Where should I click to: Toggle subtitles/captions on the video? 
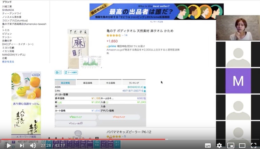(x=208, y=146)
